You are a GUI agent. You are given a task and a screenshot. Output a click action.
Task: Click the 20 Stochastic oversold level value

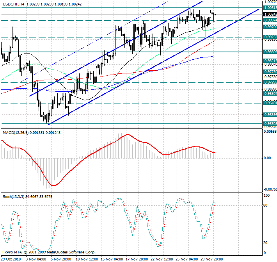tap(265, 243)
